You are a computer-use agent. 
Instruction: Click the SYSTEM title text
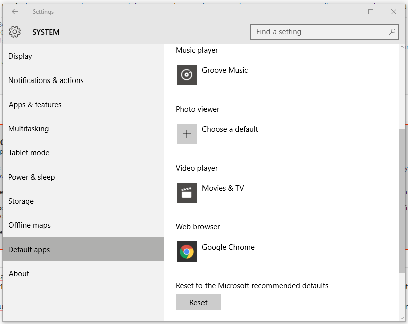[x=46, y=32]
